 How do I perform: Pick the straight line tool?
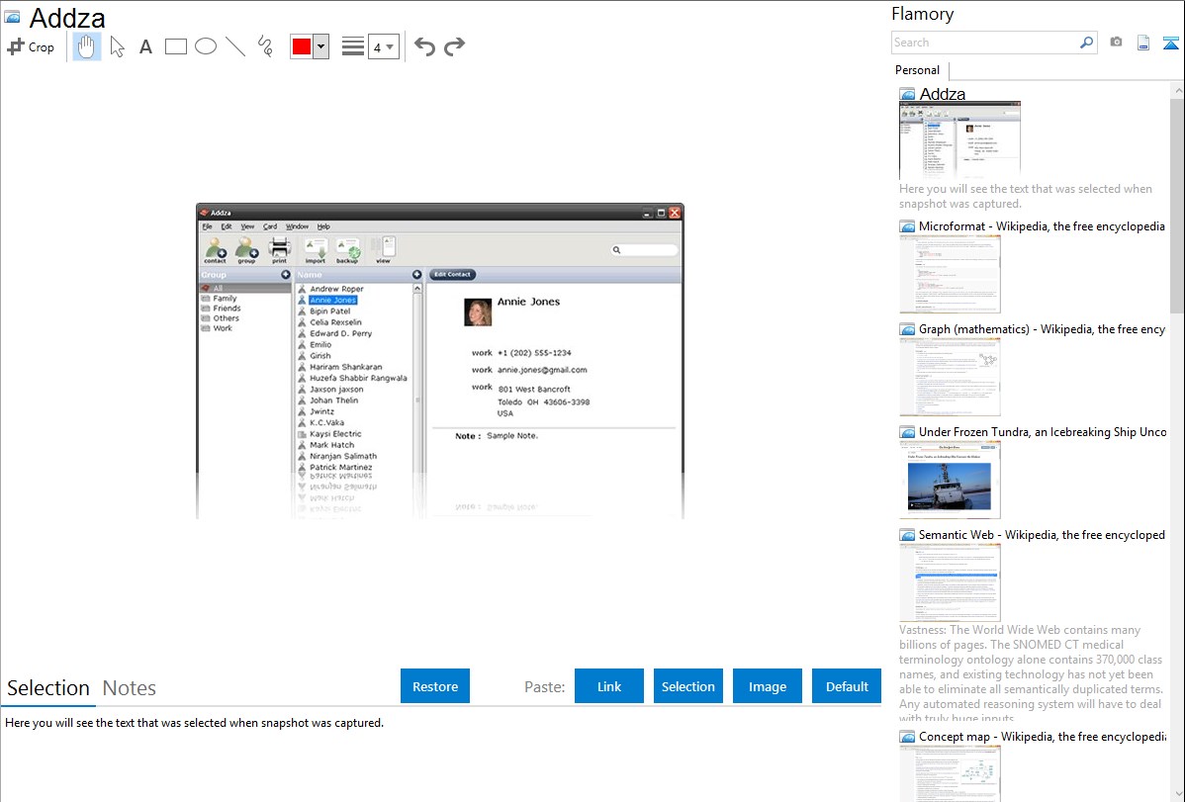pyautogui.click(x=235, y=46)
